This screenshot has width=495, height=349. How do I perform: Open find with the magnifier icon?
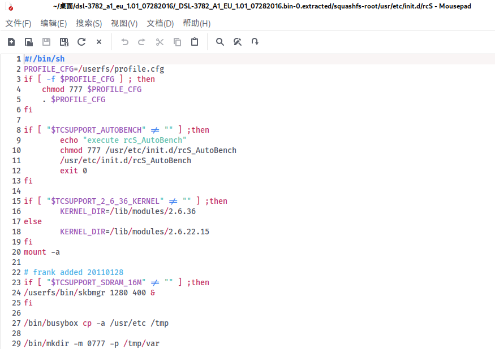coord(220,42)
